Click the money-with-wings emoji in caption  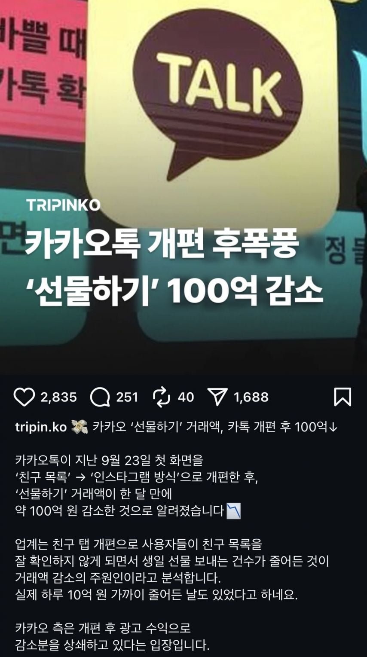[x=79, y=427]
